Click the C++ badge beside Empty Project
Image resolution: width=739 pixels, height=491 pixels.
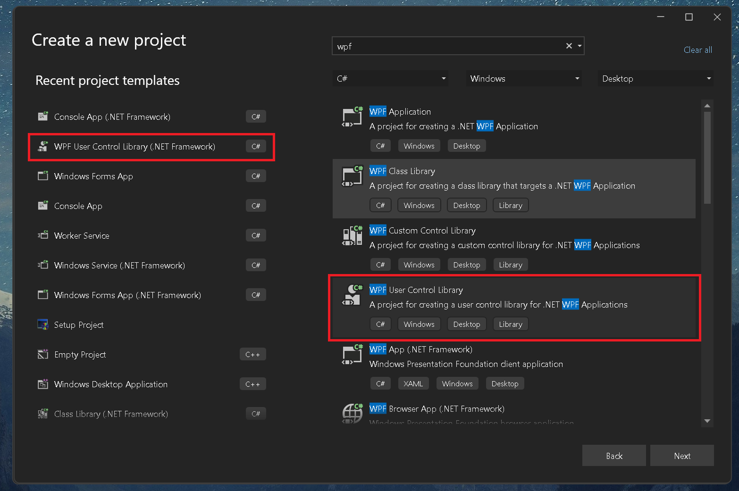253,354
